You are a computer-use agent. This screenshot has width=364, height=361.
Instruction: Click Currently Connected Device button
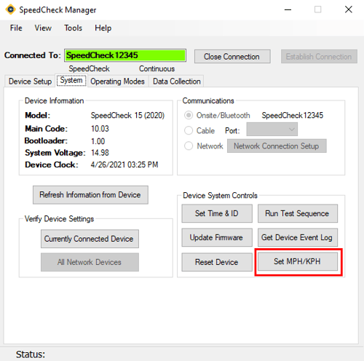(x=90, y=239)
